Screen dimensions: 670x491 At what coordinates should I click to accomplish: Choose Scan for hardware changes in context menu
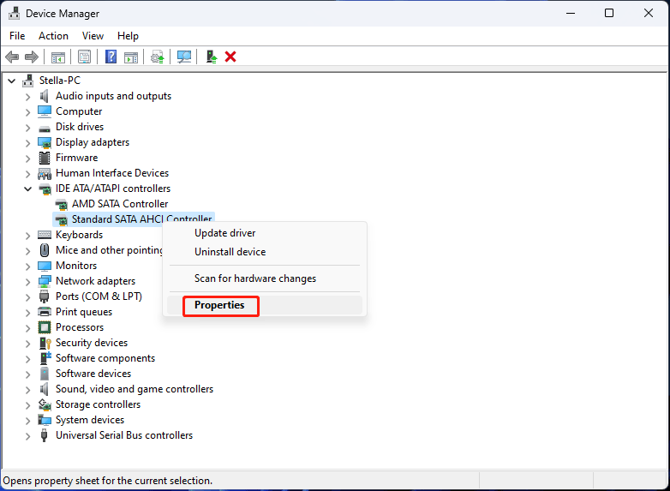pyautogui.click(x=265, y=278)
